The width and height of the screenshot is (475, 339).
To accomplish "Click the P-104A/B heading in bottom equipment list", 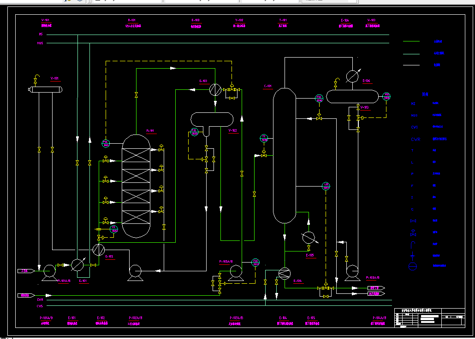I will point(380,318).
